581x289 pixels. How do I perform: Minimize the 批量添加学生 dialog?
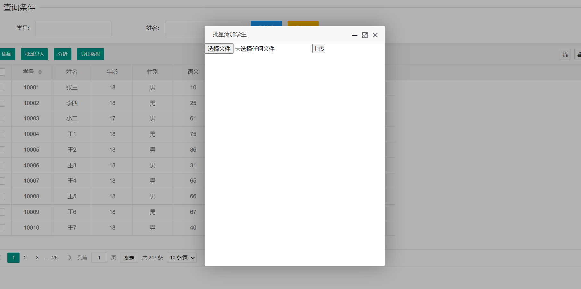point(354,35)
